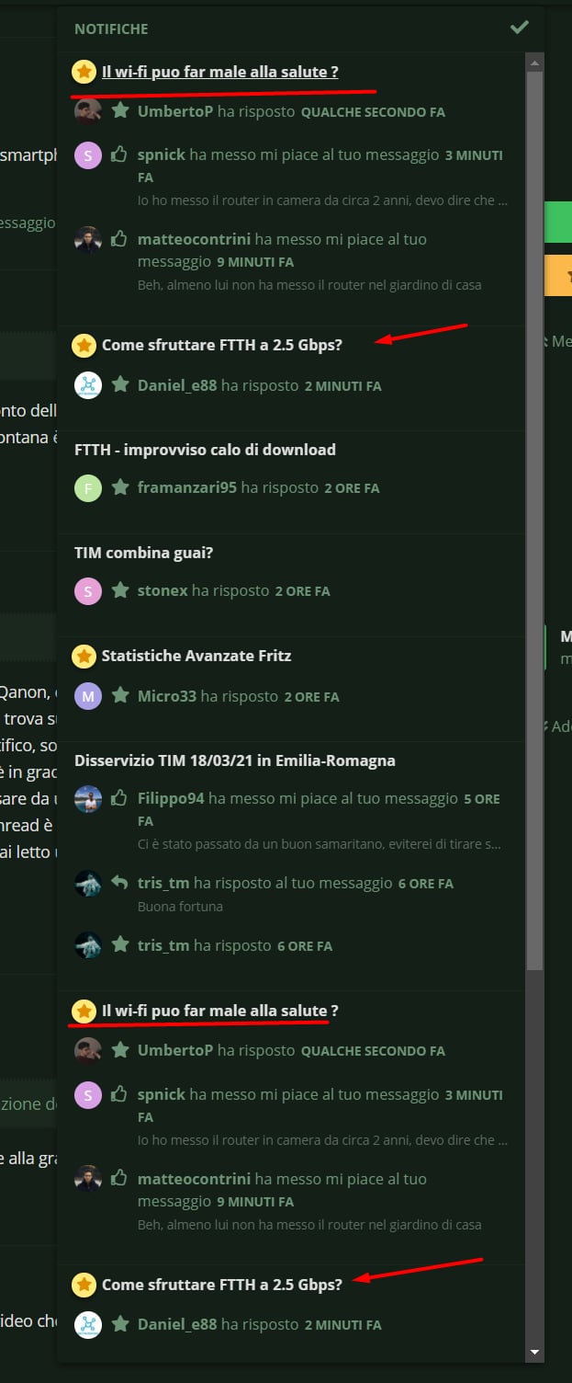Open the 'Statistiche Avanzate Fritz' thread
This screenshot has width=572, height=1383.
tap(196, 656)
